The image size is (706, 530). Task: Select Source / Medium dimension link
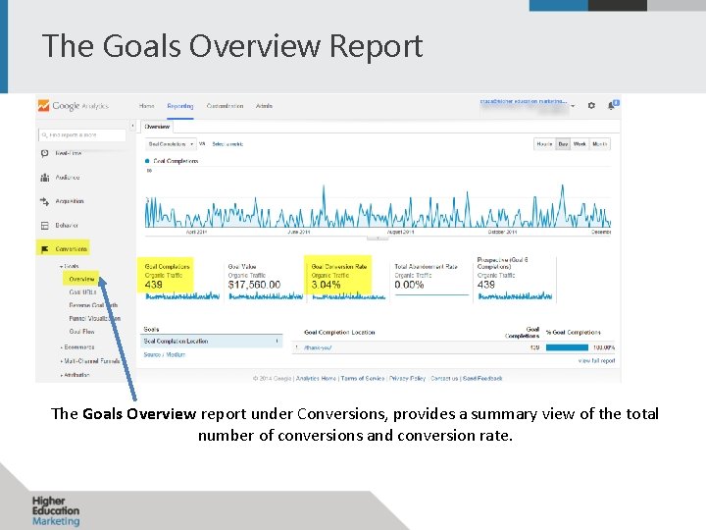click(165, 354)
